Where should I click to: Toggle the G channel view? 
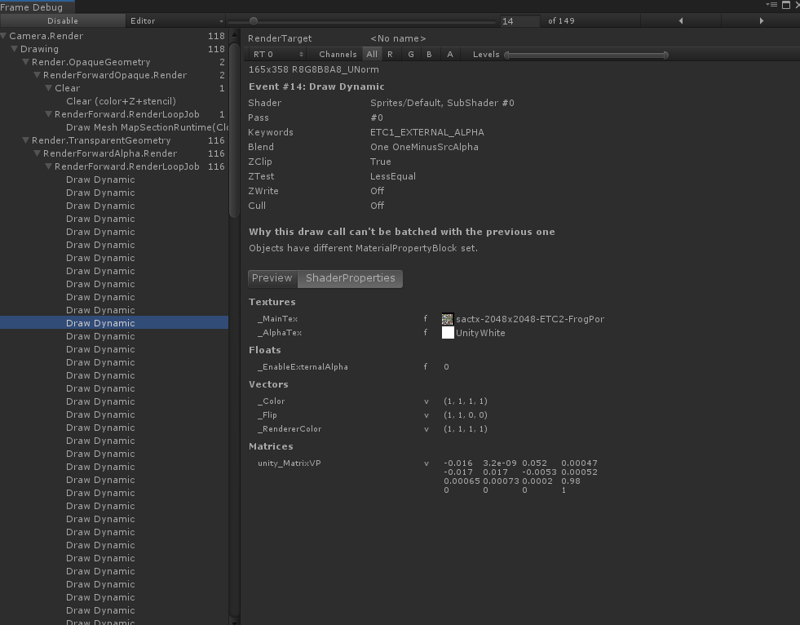tap(410, 55)
